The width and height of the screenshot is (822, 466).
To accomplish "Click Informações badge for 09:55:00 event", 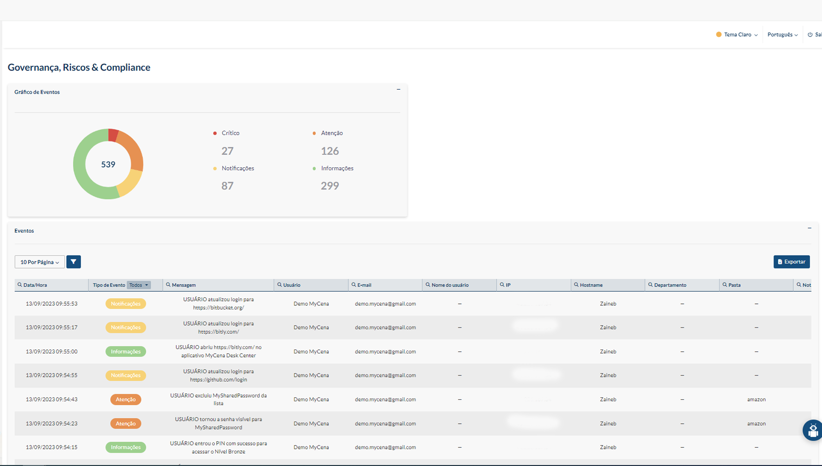I will 126,351.
